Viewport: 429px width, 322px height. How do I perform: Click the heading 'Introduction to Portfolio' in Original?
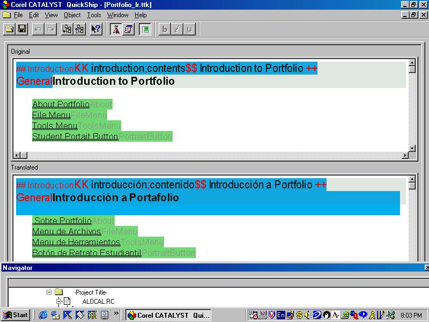point(114,81)
